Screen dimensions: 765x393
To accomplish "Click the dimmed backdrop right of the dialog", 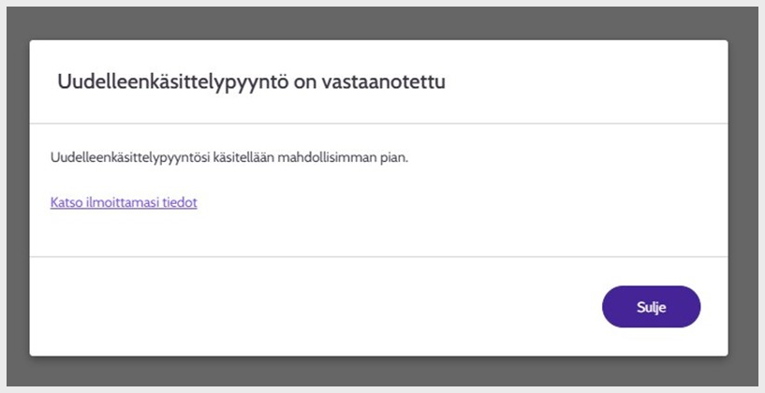I will click(x=743, y=196).
